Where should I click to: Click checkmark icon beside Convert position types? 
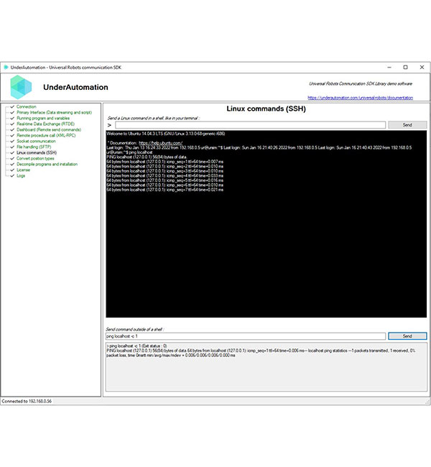point(12,159)
